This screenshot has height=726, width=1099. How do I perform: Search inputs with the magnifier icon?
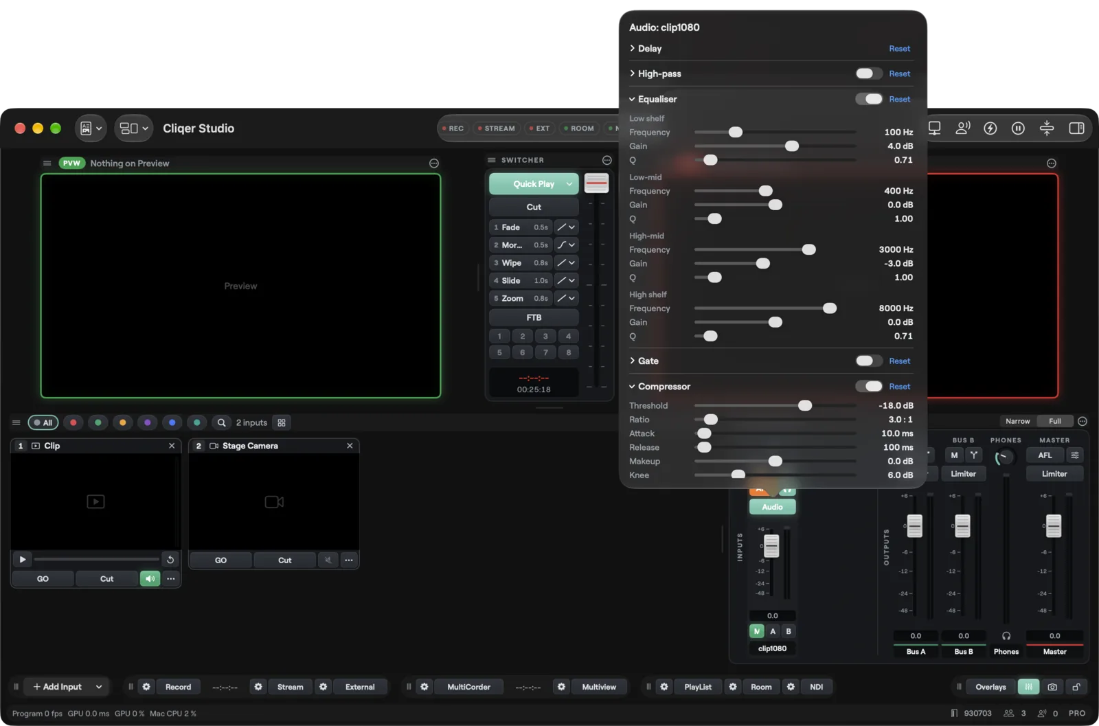221,422
